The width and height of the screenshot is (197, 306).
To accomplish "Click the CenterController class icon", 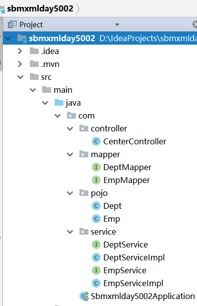I will (x=96, y=141).
